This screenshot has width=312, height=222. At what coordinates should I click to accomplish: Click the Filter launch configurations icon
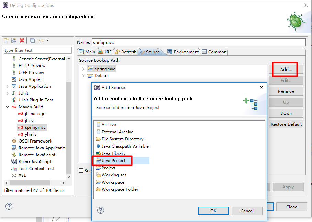[x=41, y=40]
